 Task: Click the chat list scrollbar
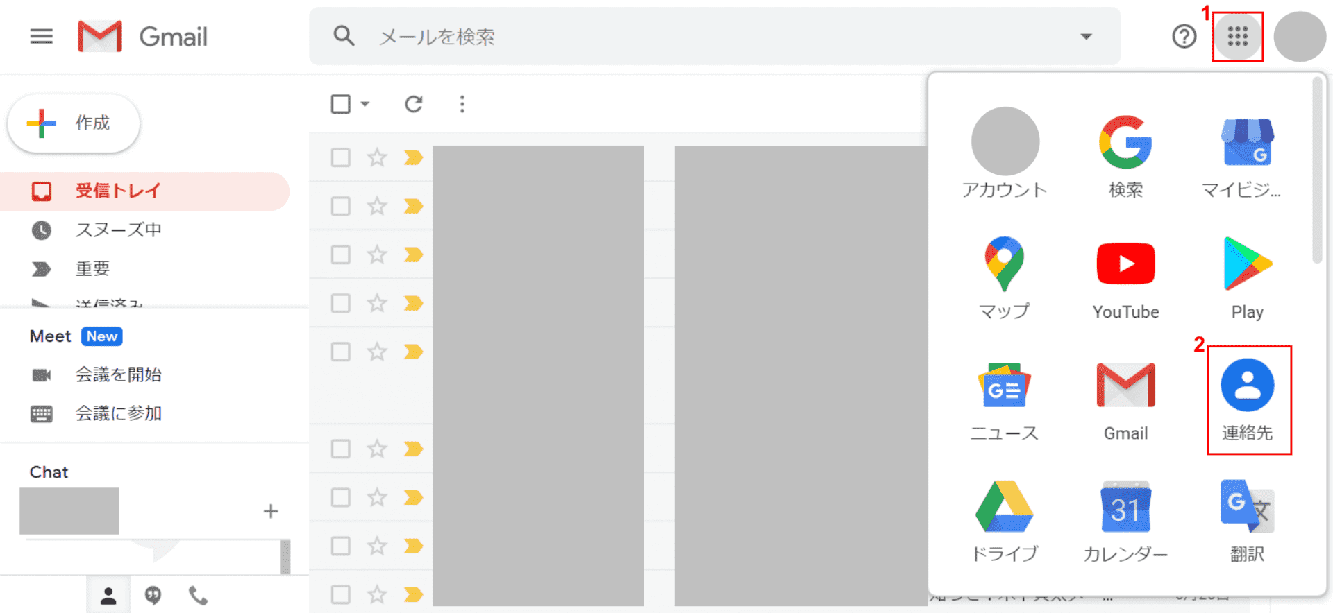pyautogui.click(x=285, y=557)
